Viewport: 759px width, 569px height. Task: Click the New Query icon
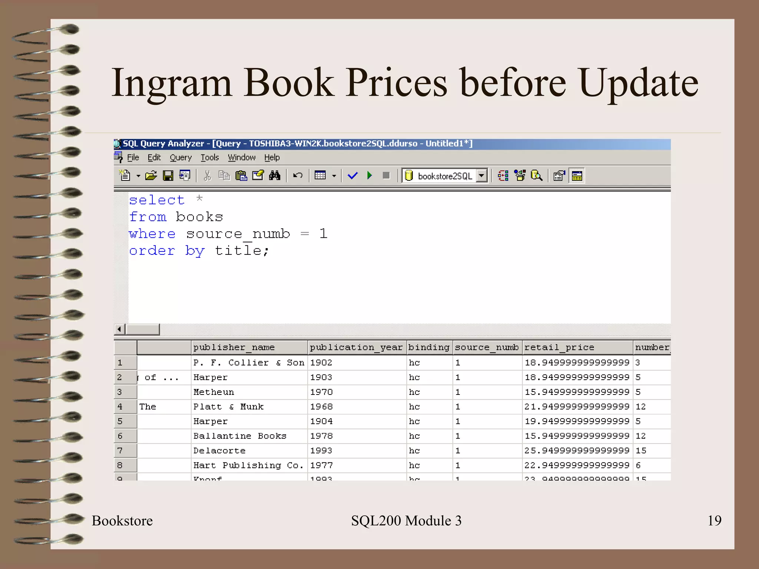click(125, 175)
